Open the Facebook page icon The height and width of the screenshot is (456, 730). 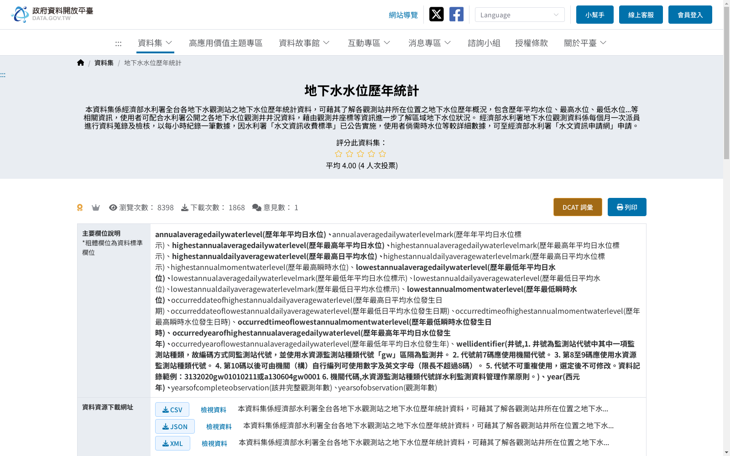click(456, 14)
